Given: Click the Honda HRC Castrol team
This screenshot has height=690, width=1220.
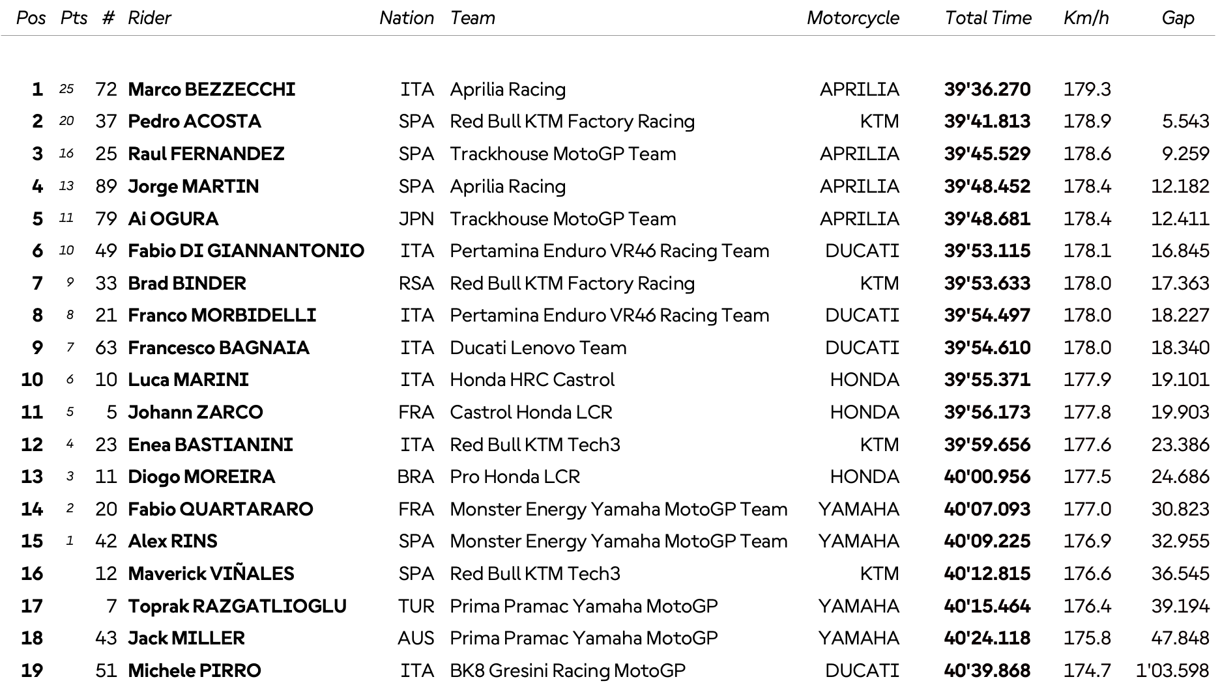Looking at the screenshot, I should [x=532, y=379].
